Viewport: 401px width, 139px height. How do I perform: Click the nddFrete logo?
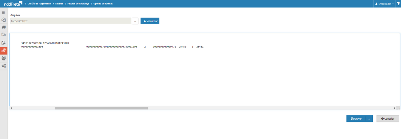coord(13,4)
